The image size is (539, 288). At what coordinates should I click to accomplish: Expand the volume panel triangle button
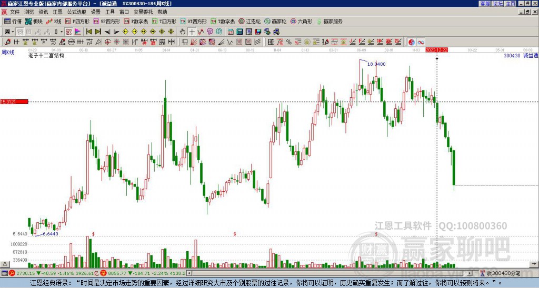coord(5,264)
